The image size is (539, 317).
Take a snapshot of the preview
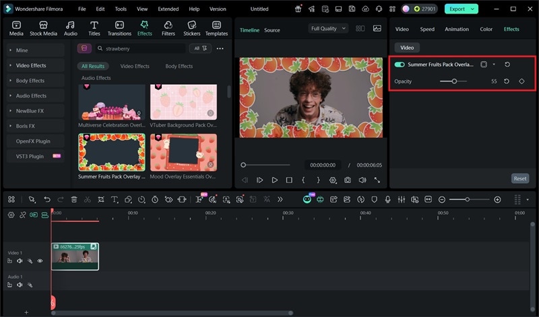[x=347, y=180]
